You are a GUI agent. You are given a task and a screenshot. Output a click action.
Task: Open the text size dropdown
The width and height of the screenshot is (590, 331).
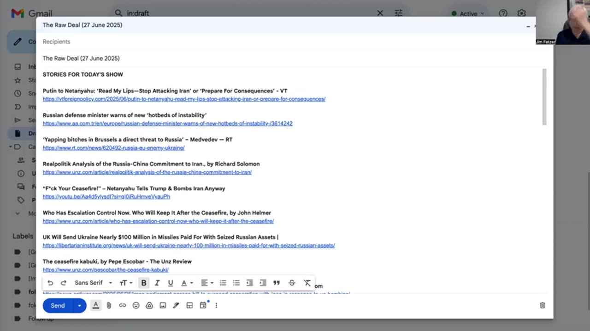coord(126,283)
